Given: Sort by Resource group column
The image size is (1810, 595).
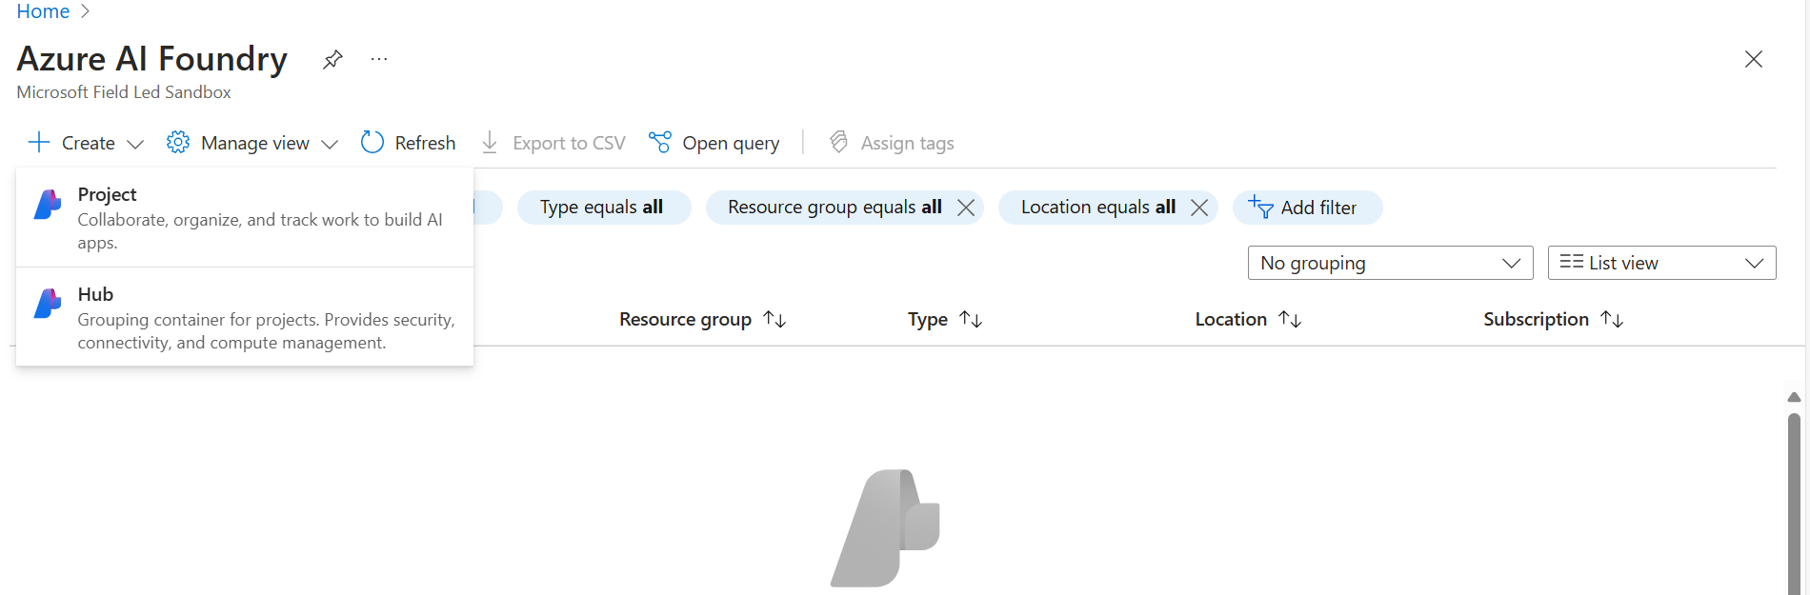Looking at the screenshot, I should (775, 320).
